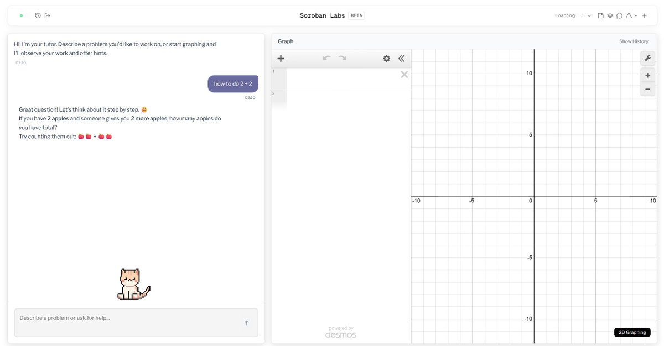Click the graph origin point label 0
This screenshot has width=664, height=346.
tap(530, 201)
